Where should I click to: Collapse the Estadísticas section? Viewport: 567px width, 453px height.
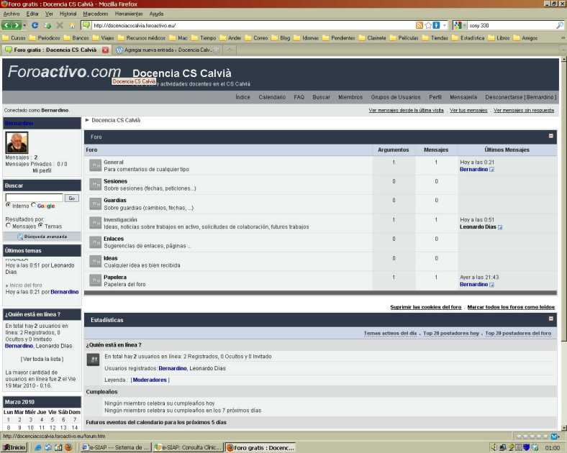point(551,319)
